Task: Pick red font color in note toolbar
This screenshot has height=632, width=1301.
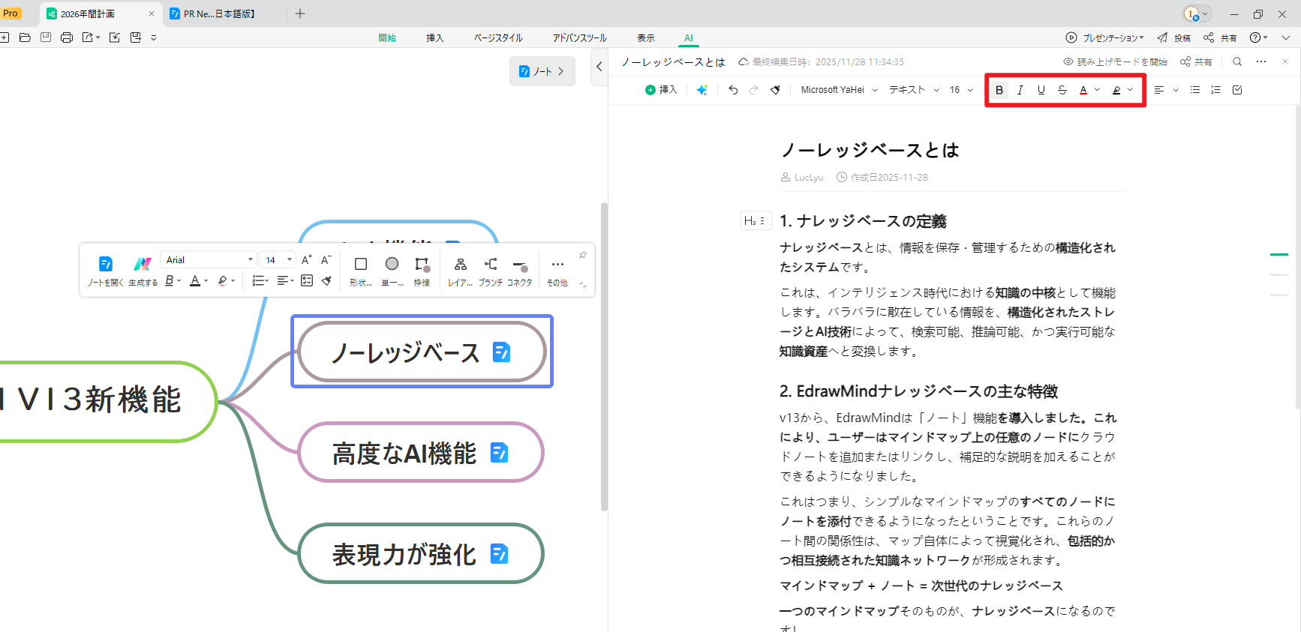Action: click(x=1083, y=90)
